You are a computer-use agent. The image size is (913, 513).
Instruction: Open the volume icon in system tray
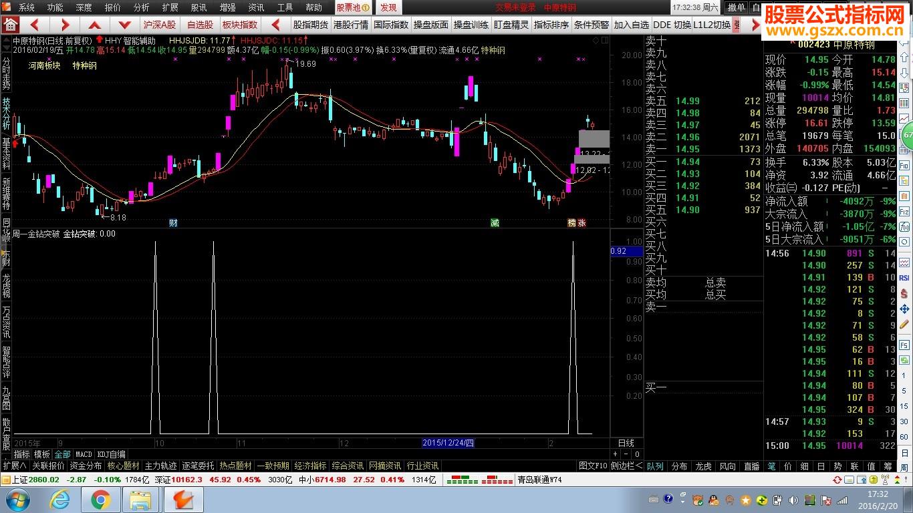pyautogui.click(x=793, y=500)
